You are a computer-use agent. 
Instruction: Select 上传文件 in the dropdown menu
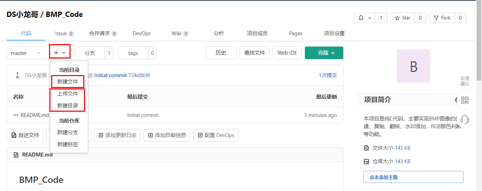click(68, 94)
